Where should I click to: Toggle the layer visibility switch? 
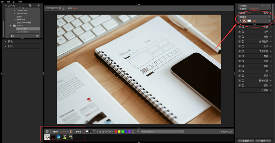click(x=240, y=21)
